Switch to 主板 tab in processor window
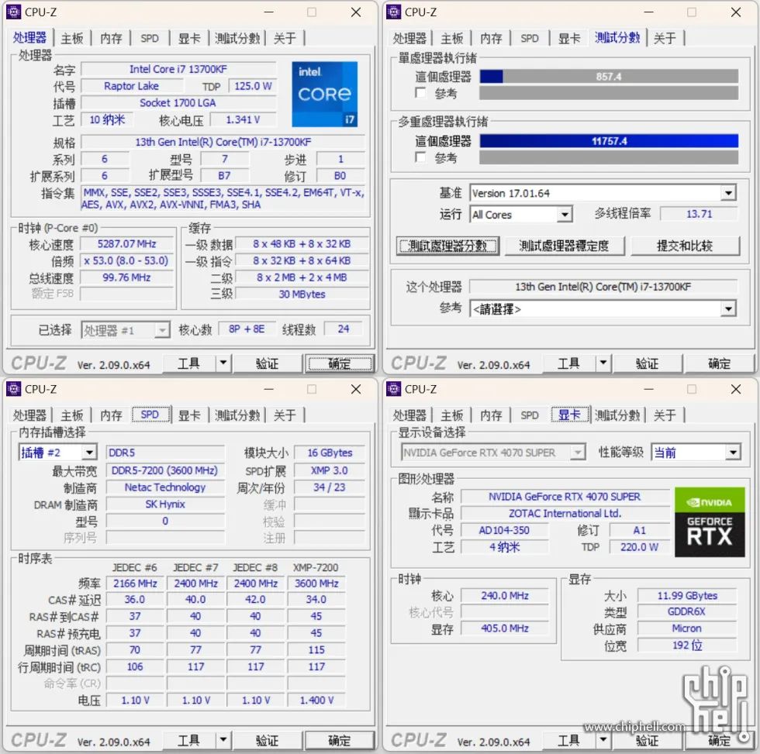 point(72,38)
